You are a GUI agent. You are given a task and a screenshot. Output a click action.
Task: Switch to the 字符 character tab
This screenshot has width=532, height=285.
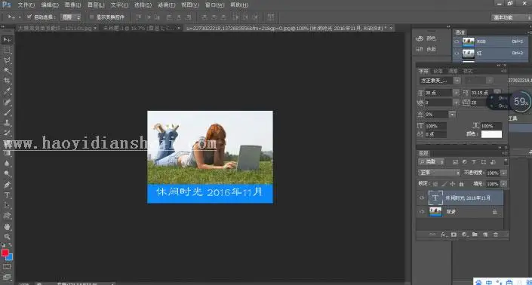click(x=423, y=71)
